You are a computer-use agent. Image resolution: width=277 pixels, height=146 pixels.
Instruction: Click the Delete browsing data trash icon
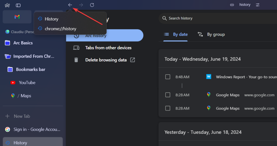76,60
